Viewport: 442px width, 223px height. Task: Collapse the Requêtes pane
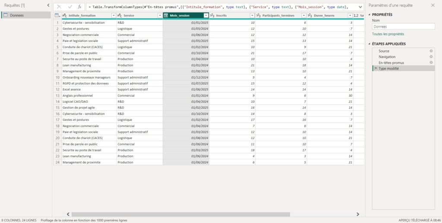[48, 5]
